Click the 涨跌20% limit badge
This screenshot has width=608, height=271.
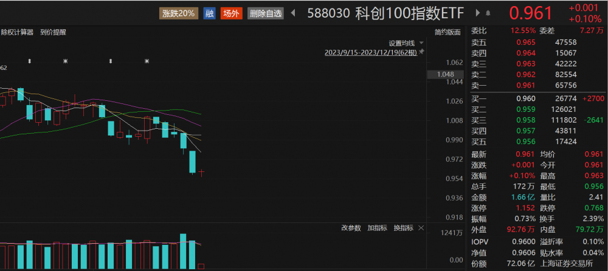[179, 13]
